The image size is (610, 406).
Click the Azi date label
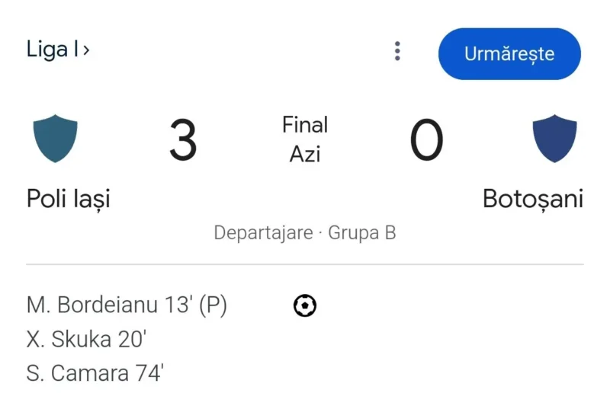pyautogui.click(x=305, y=154)
